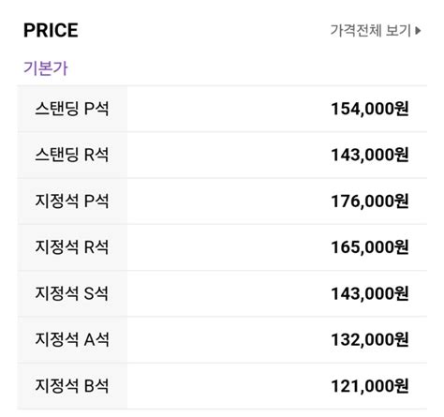Select the 지정석 R석 row label

[72, 247]
